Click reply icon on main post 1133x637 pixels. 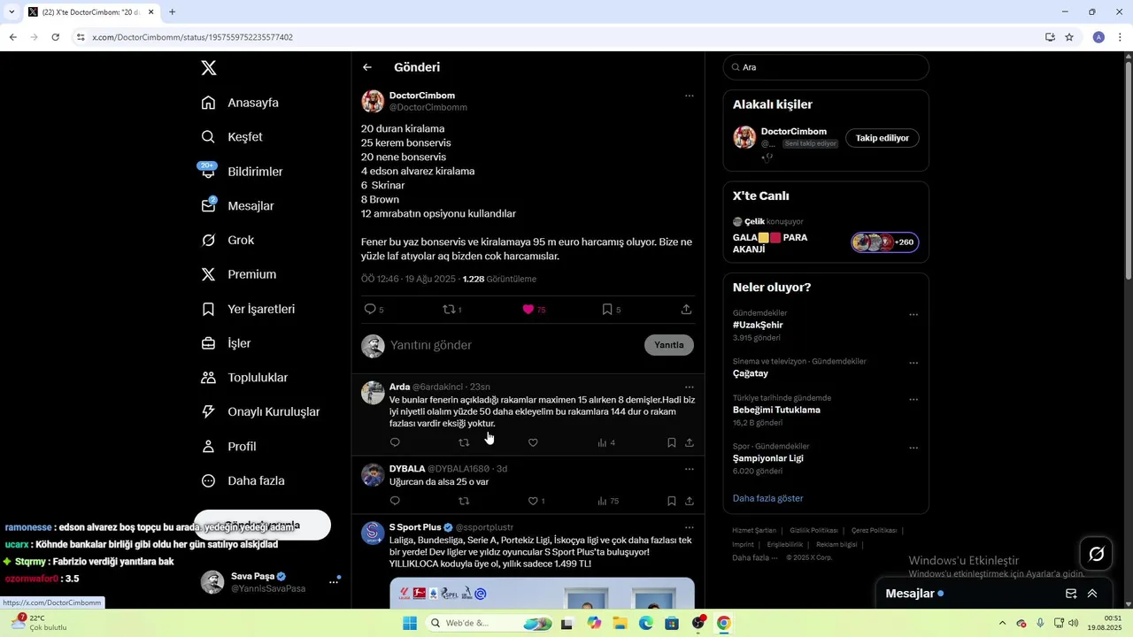(370, 310)
